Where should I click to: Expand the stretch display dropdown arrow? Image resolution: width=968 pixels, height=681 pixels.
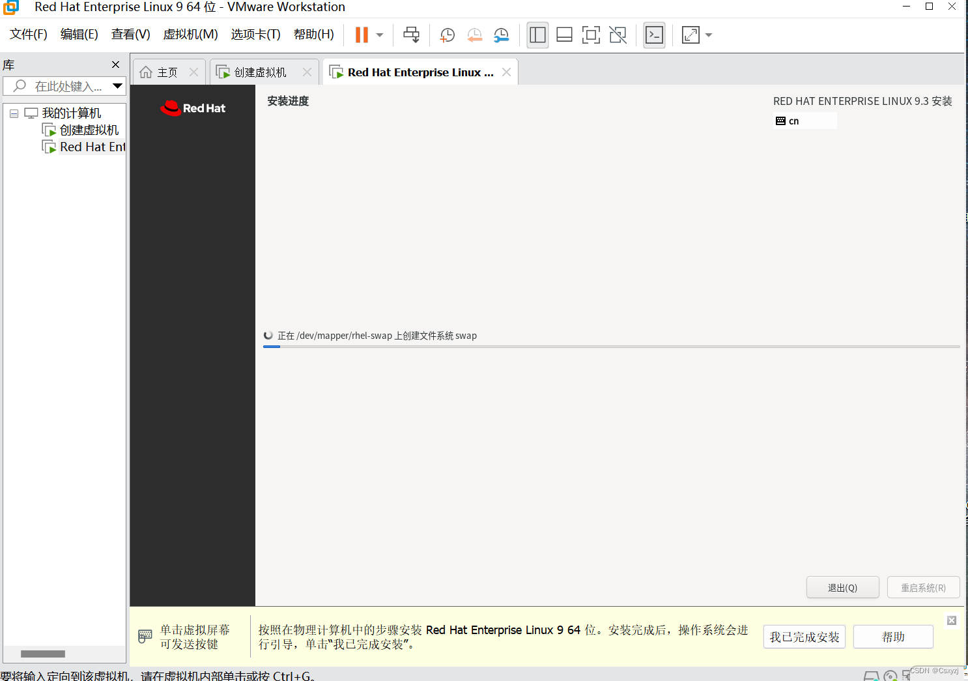[709, 35]
